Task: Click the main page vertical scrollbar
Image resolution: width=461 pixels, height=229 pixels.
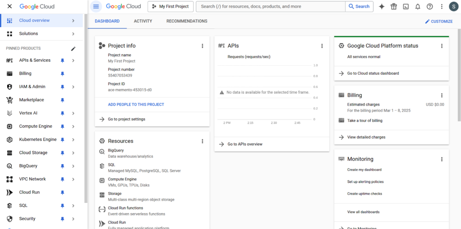Action: (459, 75)
